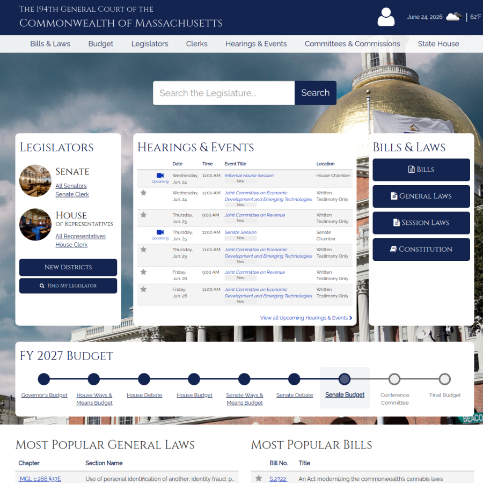Click the House chamber round thumbnail
Image resolution: width=483 pixels, height=483 pixels.
click(x=35, y=224)
